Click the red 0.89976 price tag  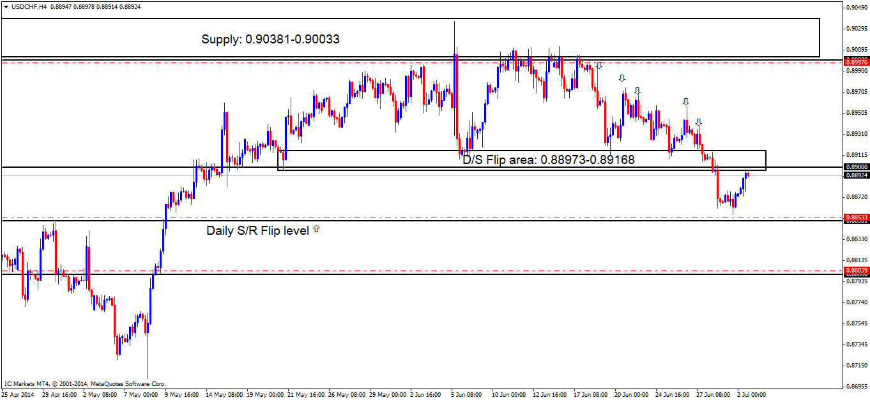click(857, 62)
